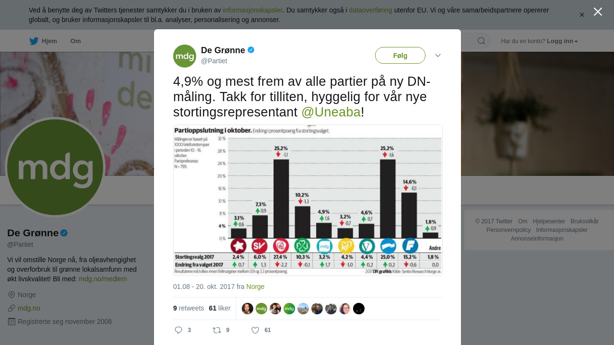The height and width of the screenshot is (345, 614).
Task: Click the informasjonskapsler link in banner
Action: pos(252,10)
